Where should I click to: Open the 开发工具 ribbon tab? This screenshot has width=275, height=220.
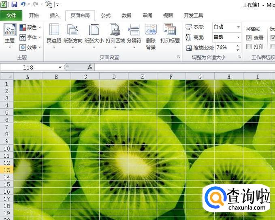pos(194,15)
